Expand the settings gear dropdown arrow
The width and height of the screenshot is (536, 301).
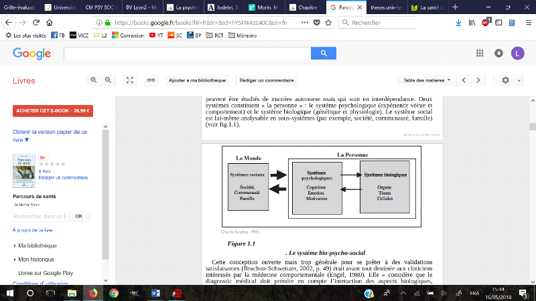pos(519,80)
